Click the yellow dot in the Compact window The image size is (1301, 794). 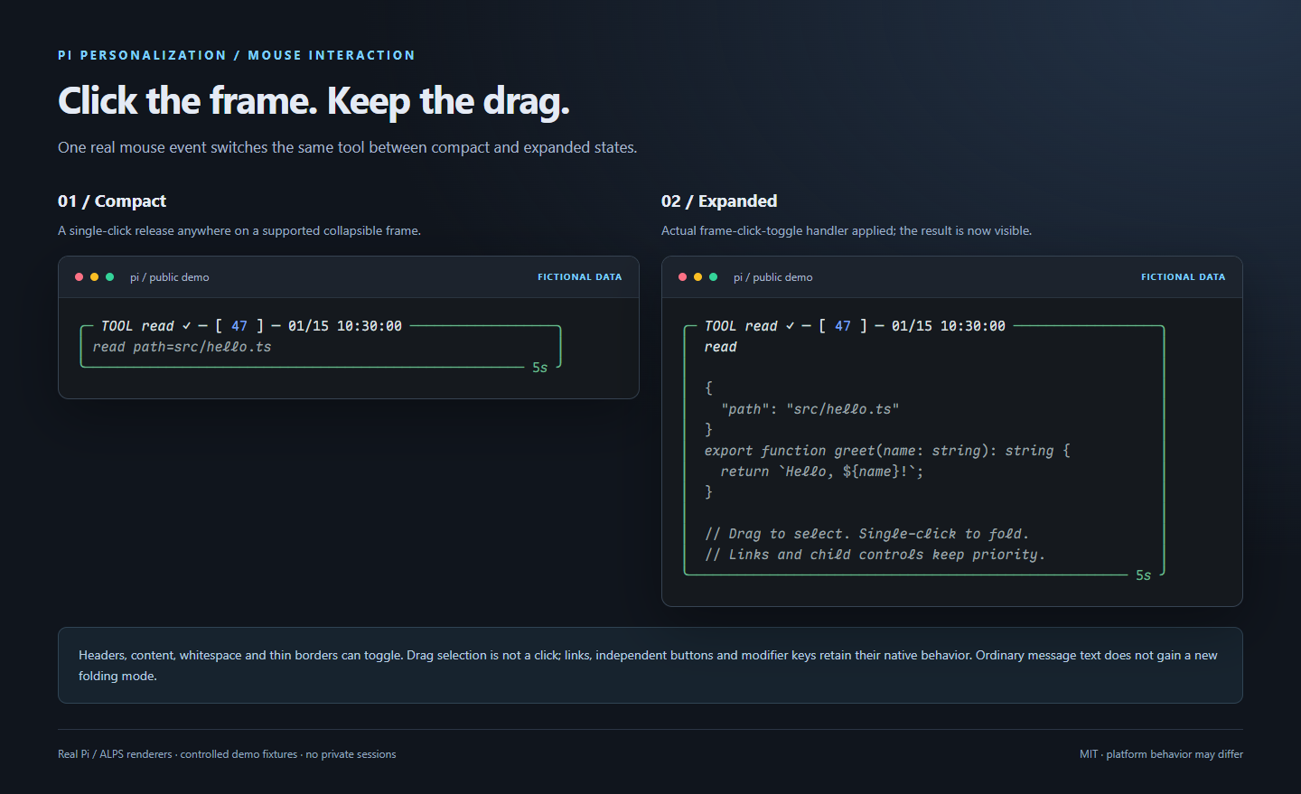coord(94,277)
